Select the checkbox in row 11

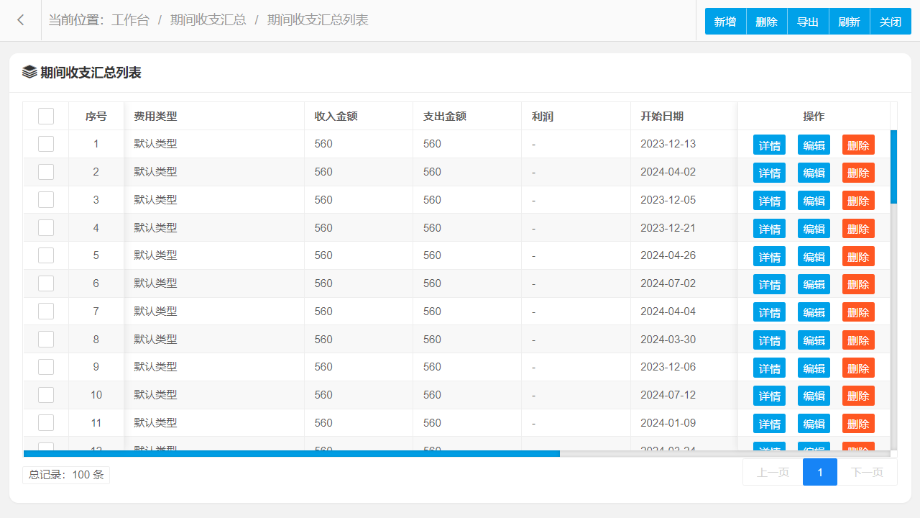coord(46,423)
